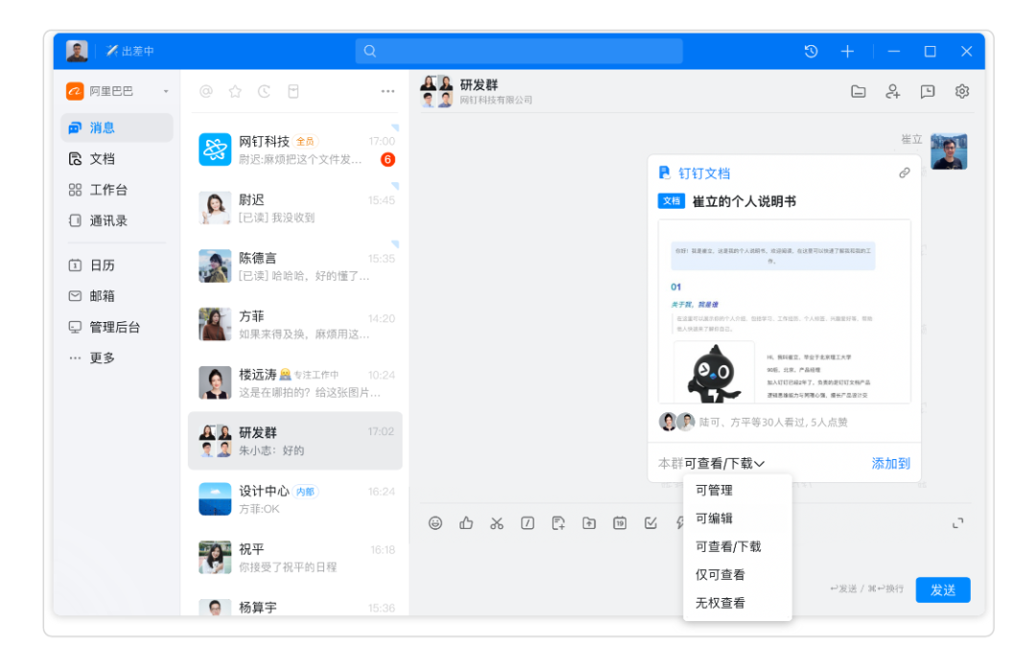The width and height of the screenshot is (1036, 668).
Task: Select 无权查看 in permission list
Action: [x=720, y=603]
